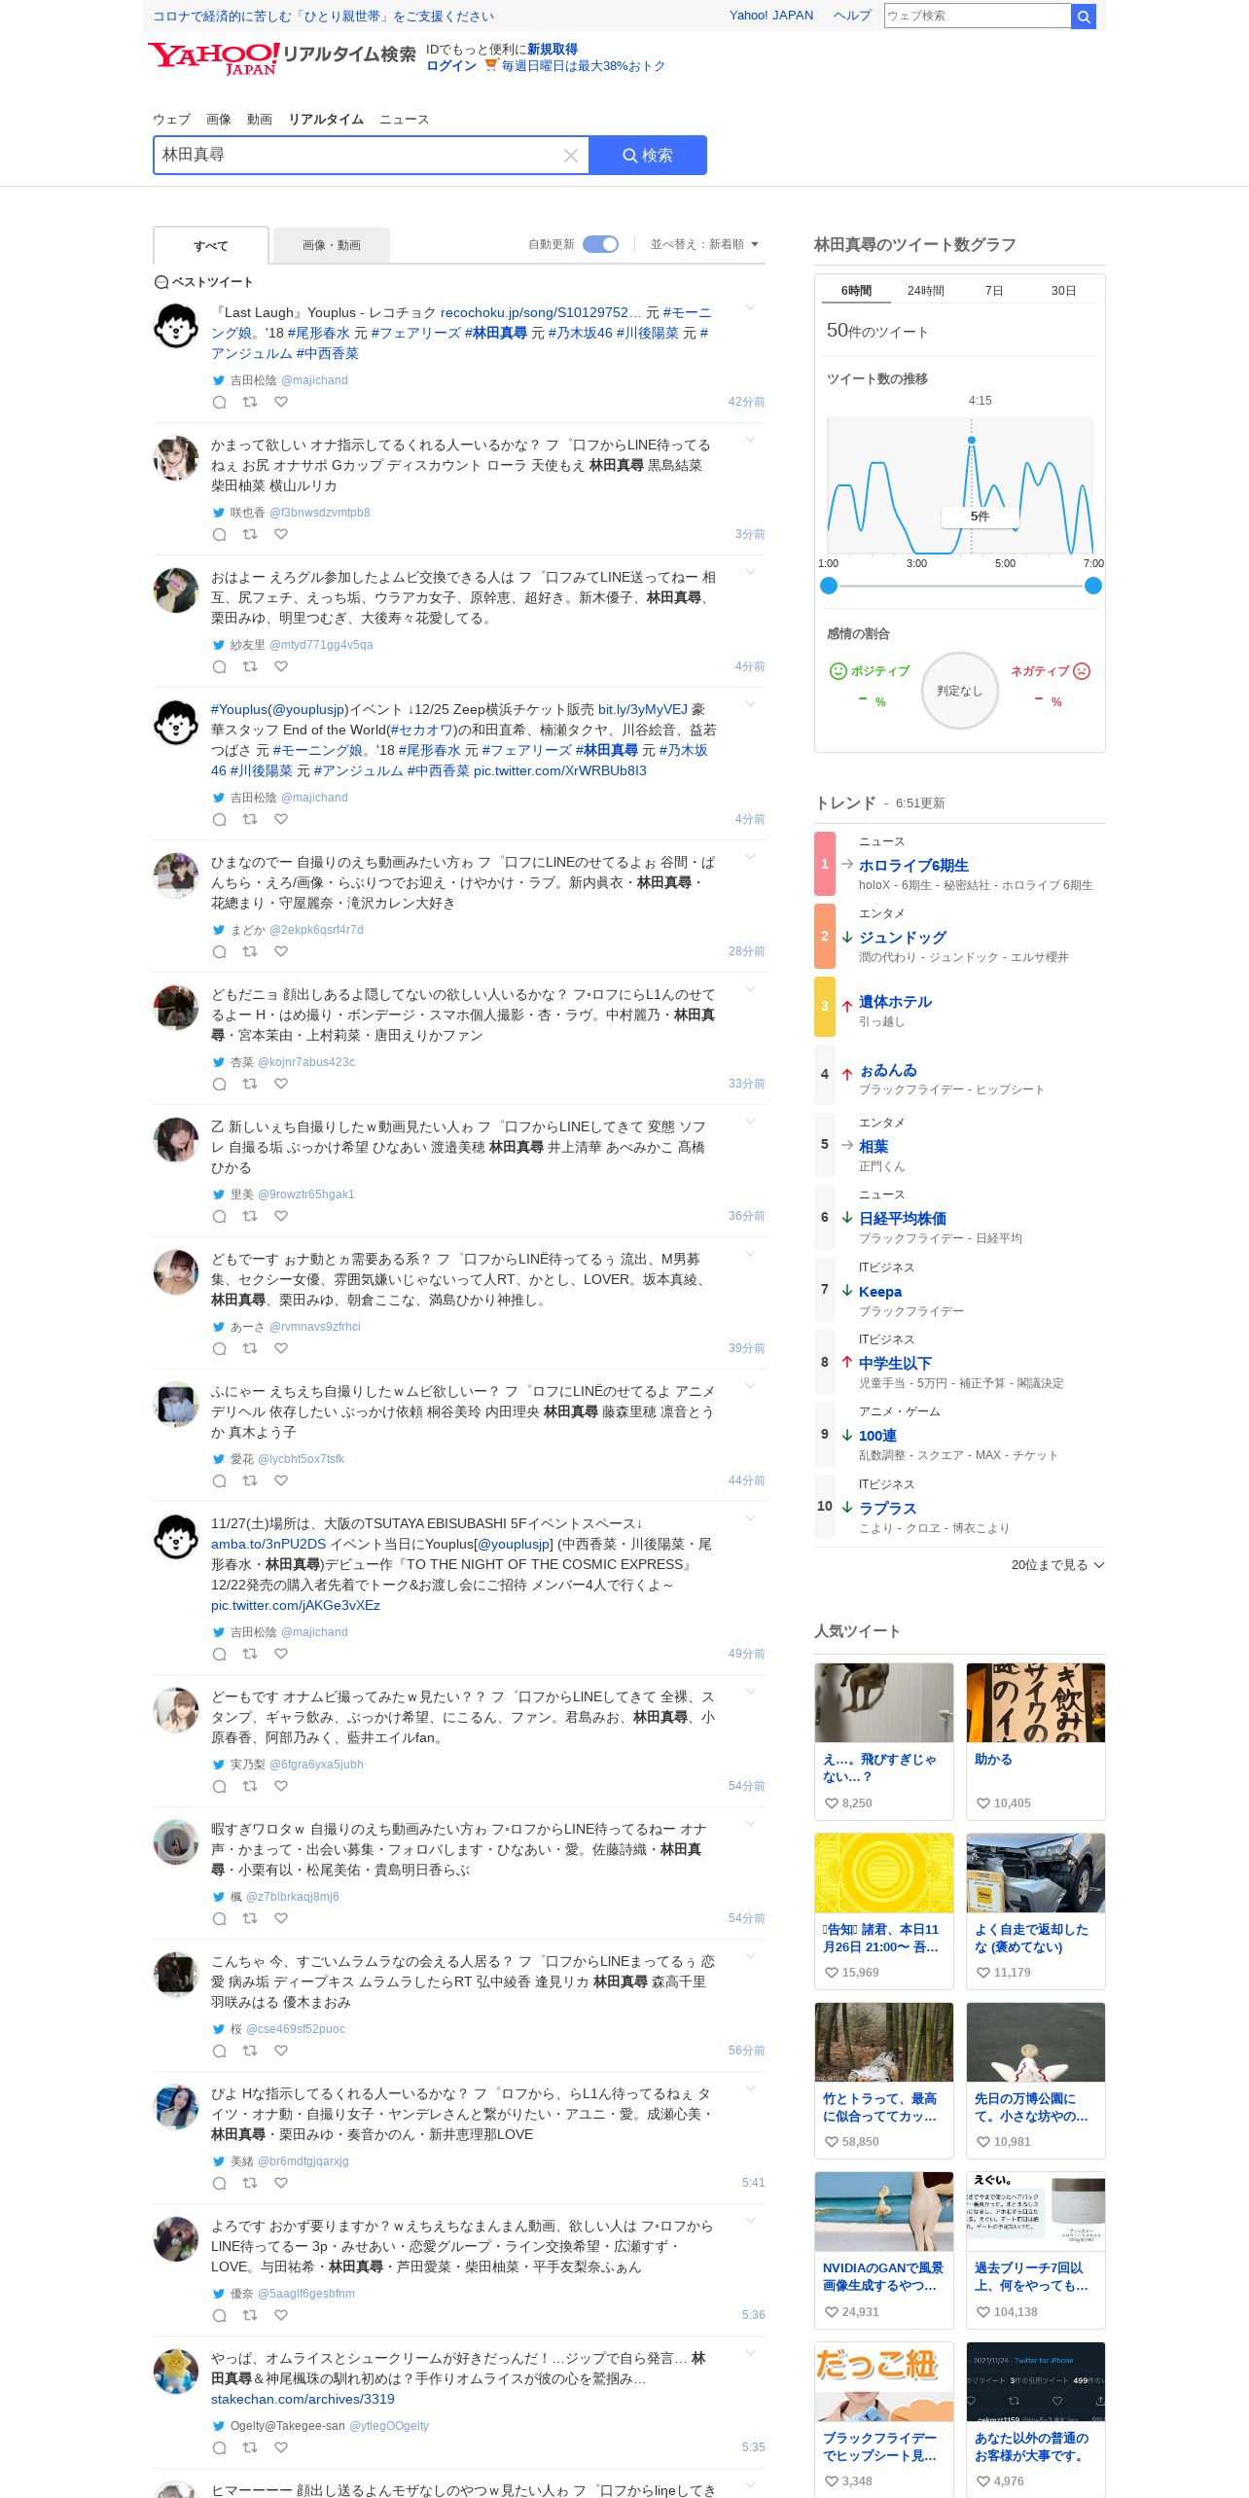Reply to the tweet by @lycbht5ox7tsfk

tap(220, 1481)
